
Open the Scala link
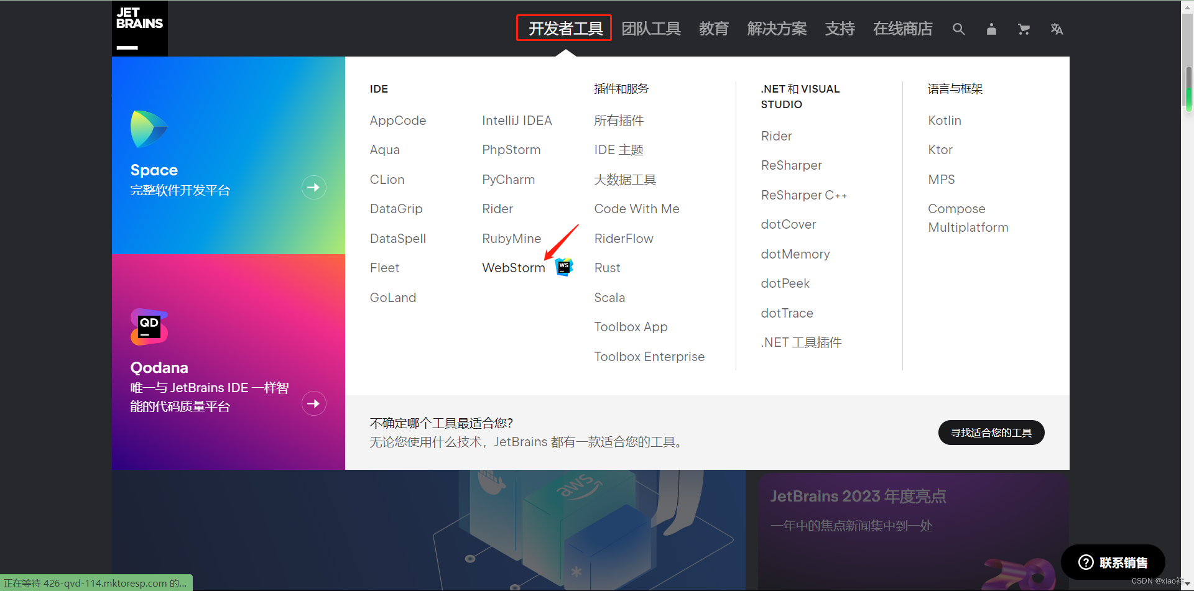609,298
